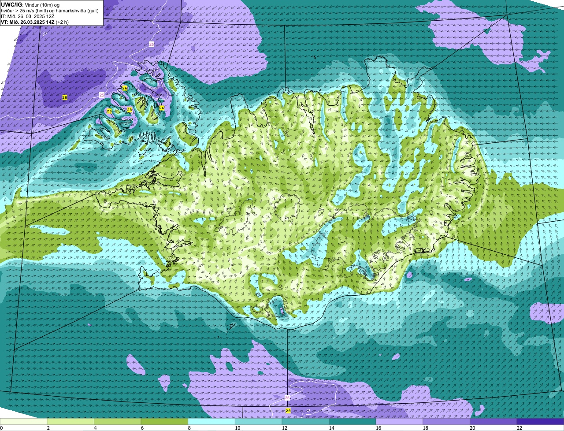Screen dimensions: 564x431
Task: Click yellow 28 gust marker over dark purple open sea
Action: point(65,97)
